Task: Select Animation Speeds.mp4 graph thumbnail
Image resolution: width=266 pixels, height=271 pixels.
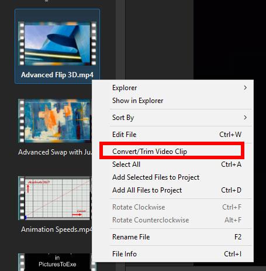Action: (55, 198)
